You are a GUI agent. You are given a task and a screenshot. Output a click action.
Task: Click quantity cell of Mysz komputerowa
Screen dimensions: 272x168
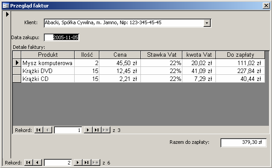[87, 63]
